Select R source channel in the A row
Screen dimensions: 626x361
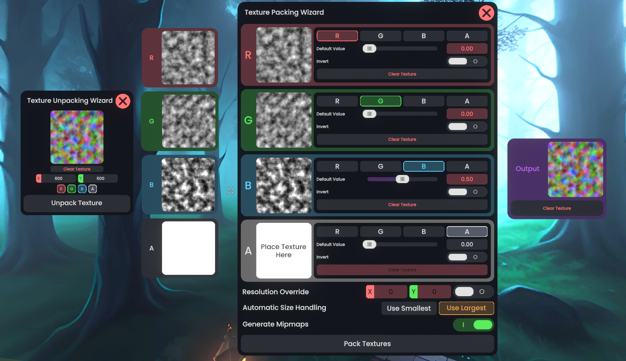(337, 232)
